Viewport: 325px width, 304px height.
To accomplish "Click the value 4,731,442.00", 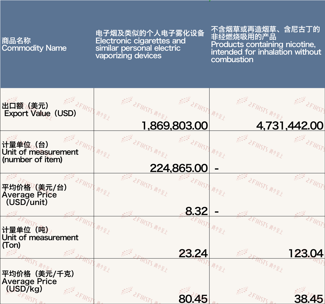I will (290, 125).
